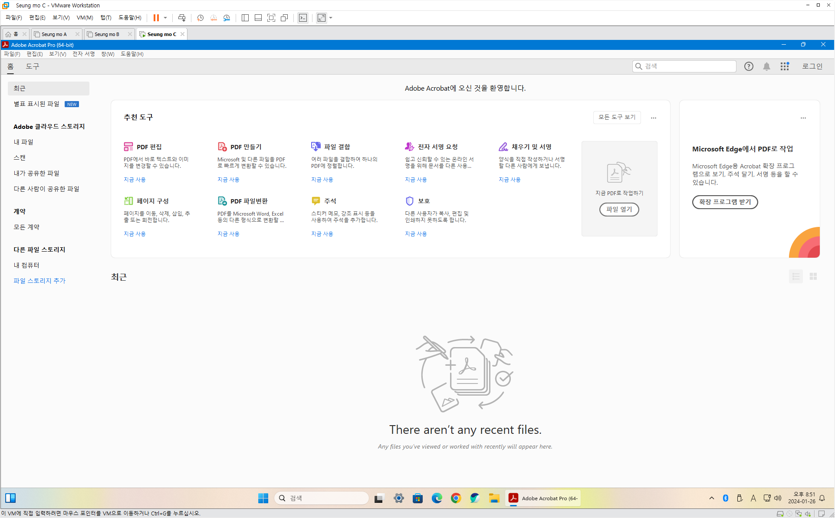Open the 보호 shield icon
This screenshot has width=835, height=518.
coord(409,201)
